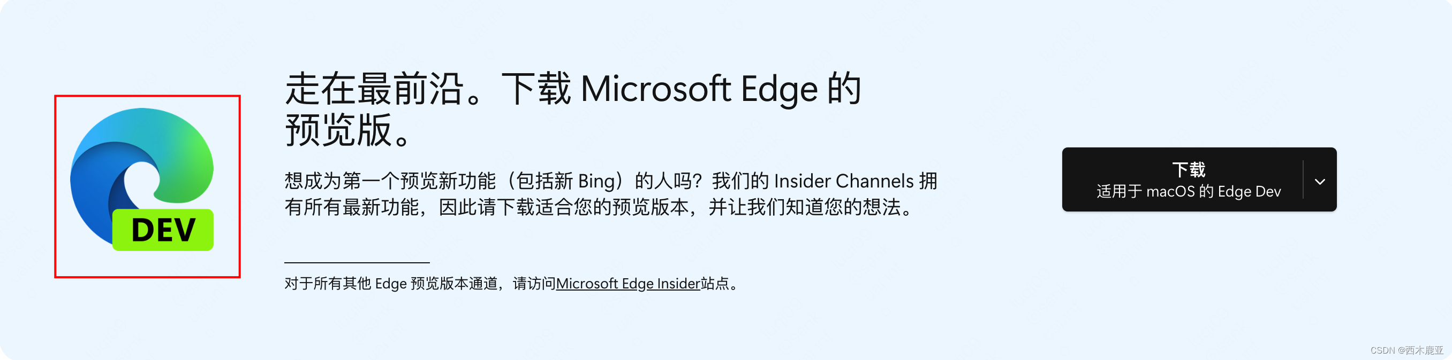Click footnote text 对于所有其他 Edge 预览版本通道
The height and width of the screenshot is (360, 1452).
coord(391,284)
